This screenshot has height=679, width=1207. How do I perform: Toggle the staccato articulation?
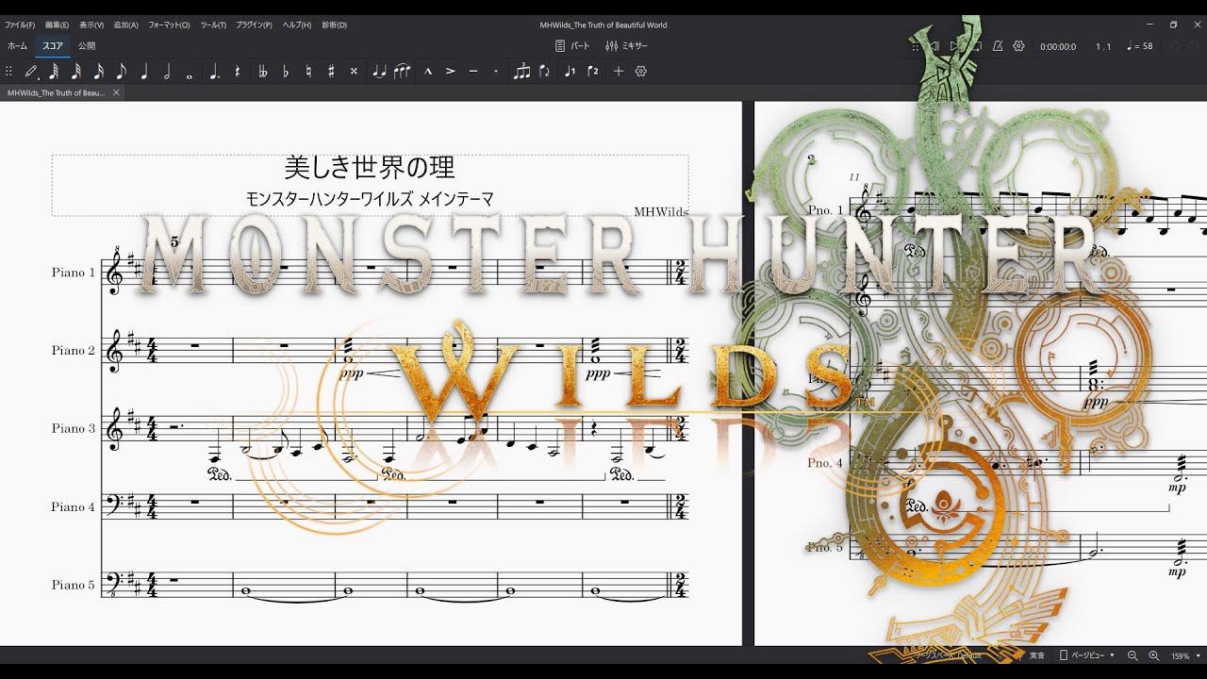point(496,71)
